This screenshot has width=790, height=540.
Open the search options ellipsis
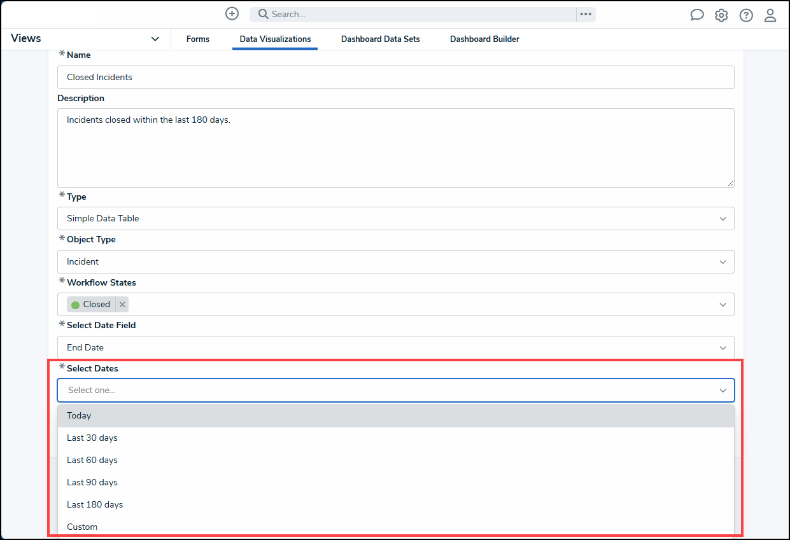click(x=586, y=14)
